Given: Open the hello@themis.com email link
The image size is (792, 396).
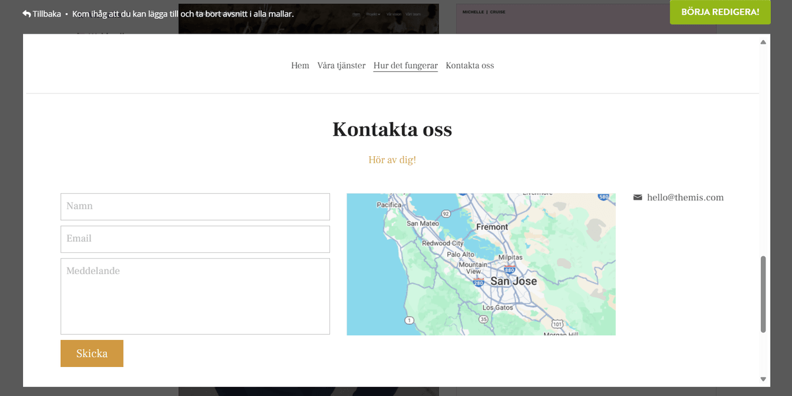Looking at the screenshot, I should click(x=685, y=197).
